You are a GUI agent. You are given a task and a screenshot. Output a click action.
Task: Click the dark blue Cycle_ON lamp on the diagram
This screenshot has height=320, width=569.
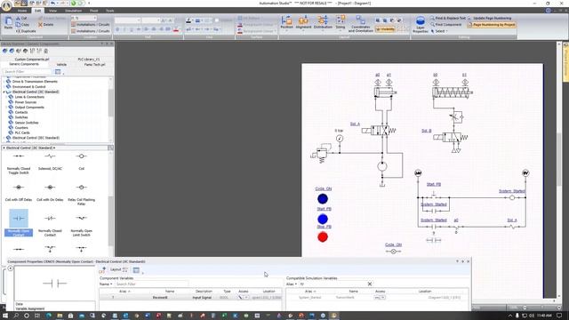click(x=323, y=199)
